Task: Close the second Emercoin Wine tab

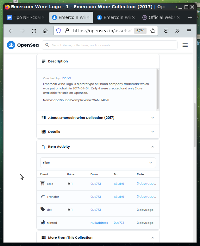Action: pos(133,17)
